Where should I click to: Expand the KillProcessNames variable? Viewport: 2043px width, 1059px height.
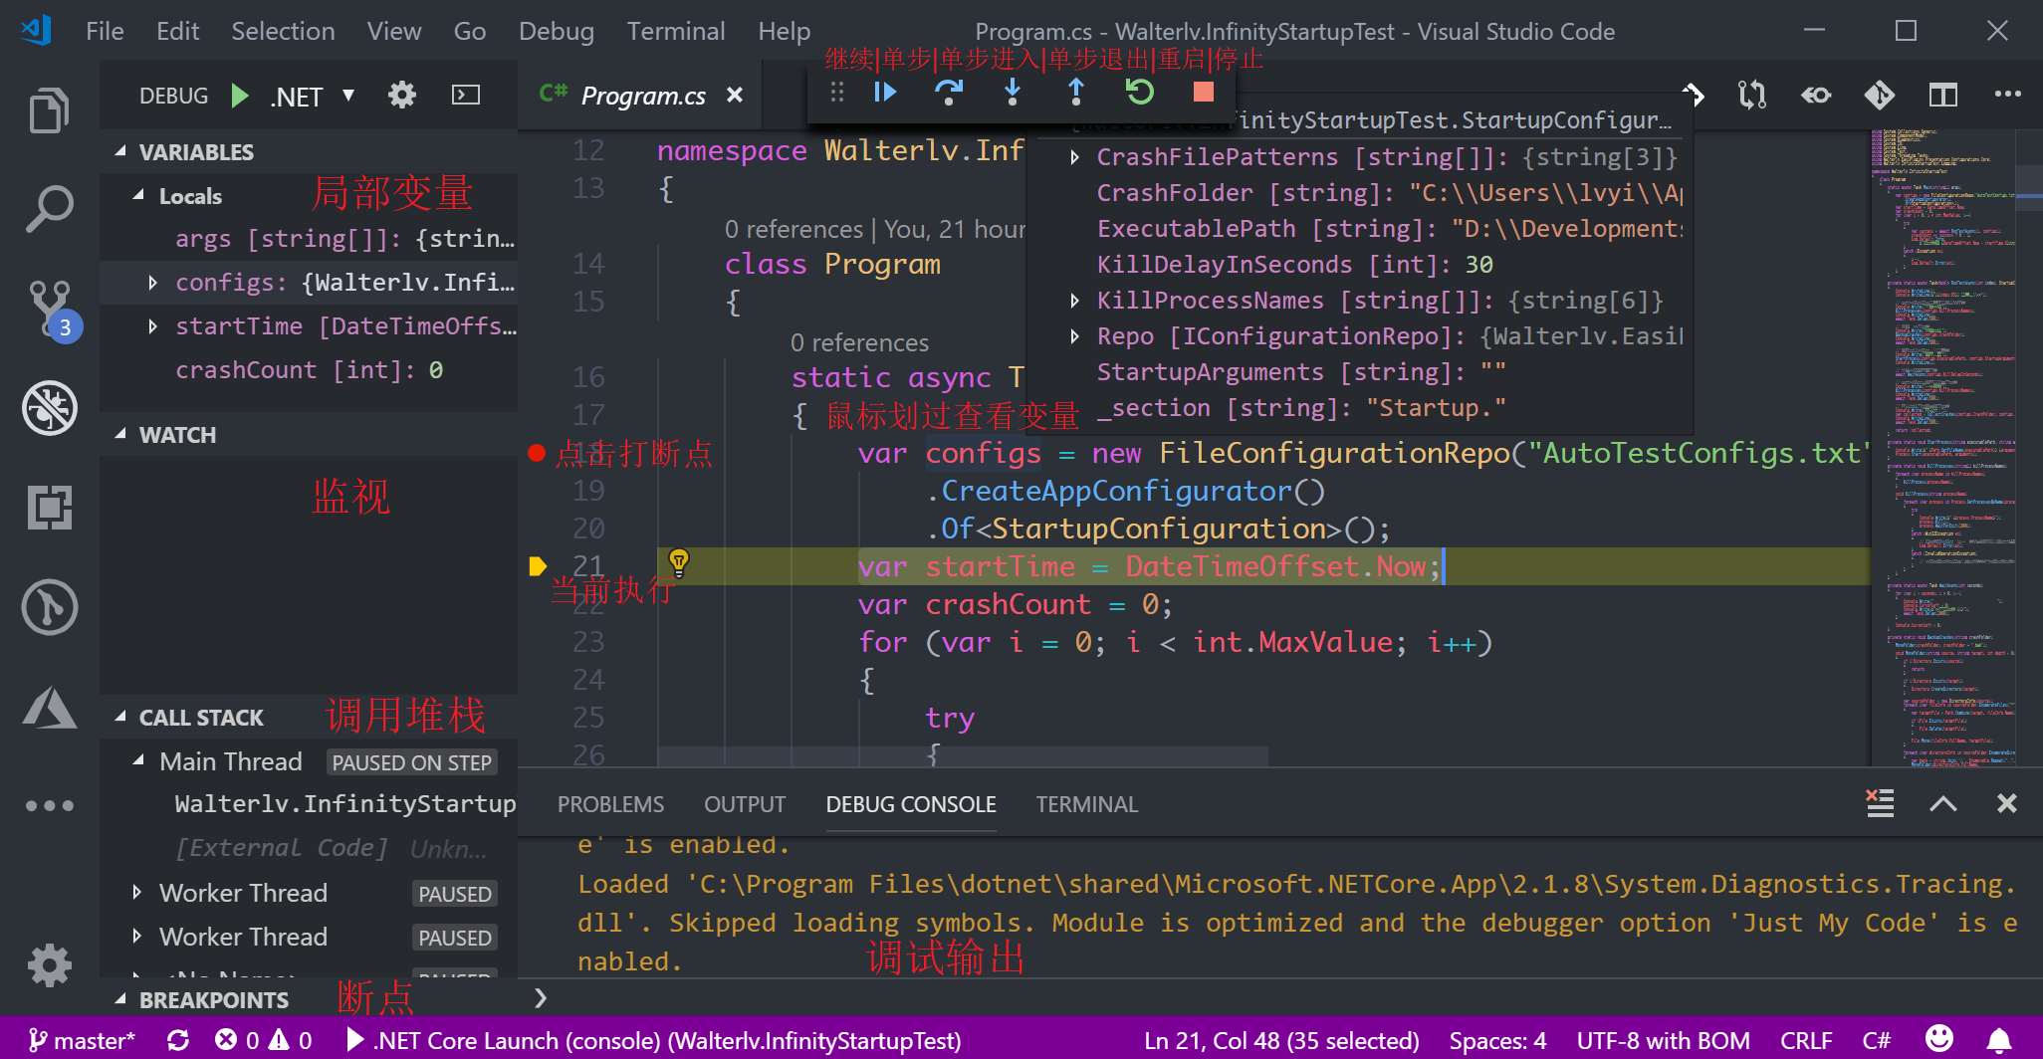1075,301
